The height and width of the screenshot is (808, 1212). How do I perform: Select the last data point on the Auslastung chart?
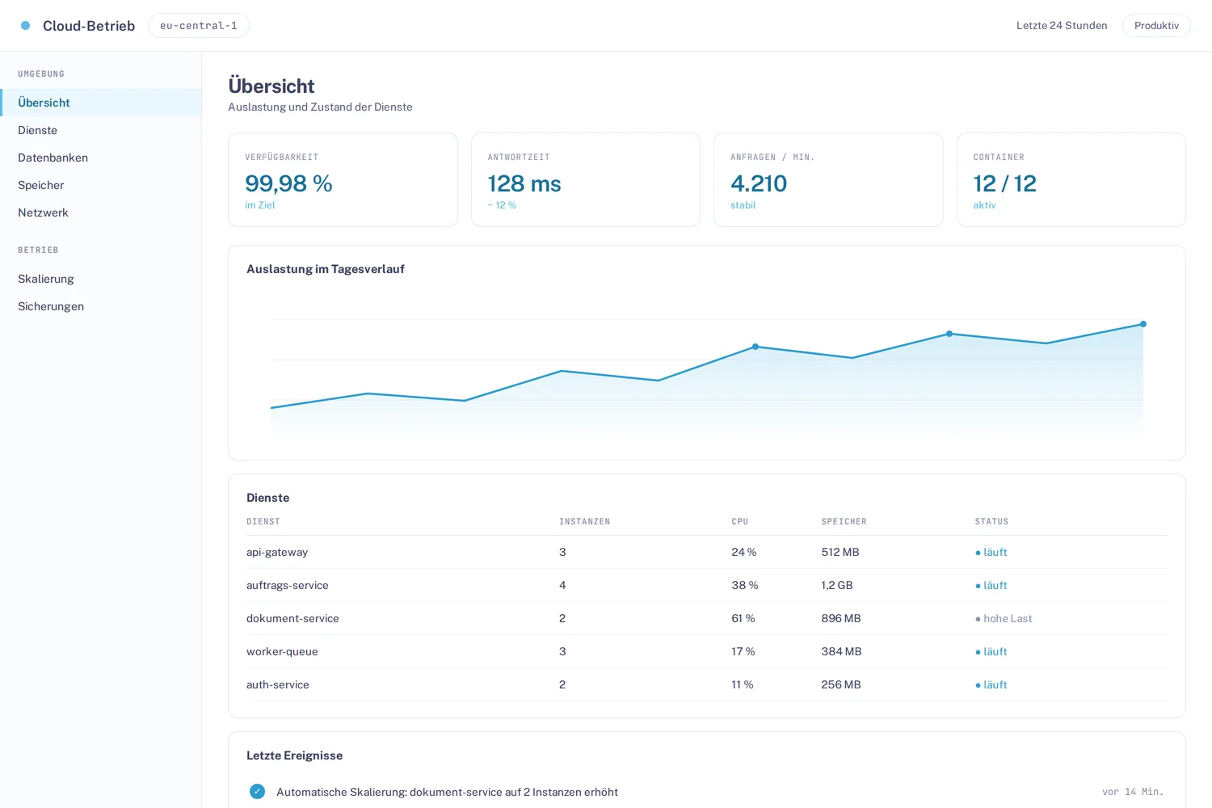click(1143, 324)
